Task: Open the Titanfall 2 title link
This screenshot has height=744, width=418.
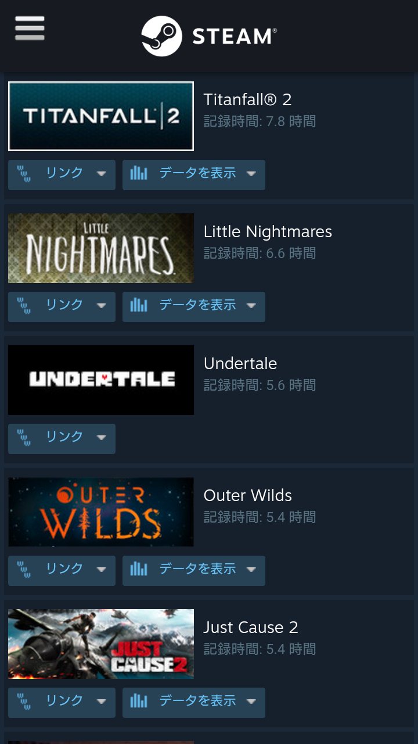Action: 247,99
